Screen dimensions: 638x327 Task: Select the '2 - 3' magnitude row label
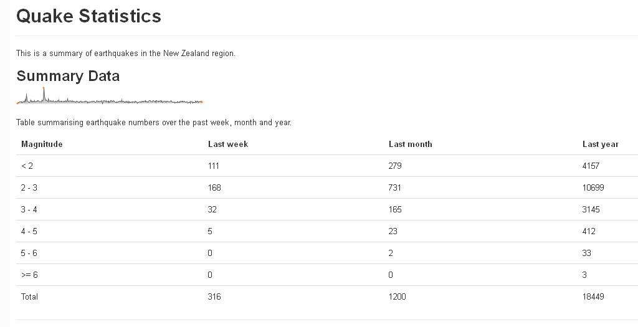coord(29,187)
